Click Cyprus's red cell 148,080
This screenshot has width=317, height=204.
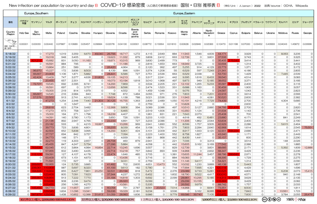coord(234,84)
